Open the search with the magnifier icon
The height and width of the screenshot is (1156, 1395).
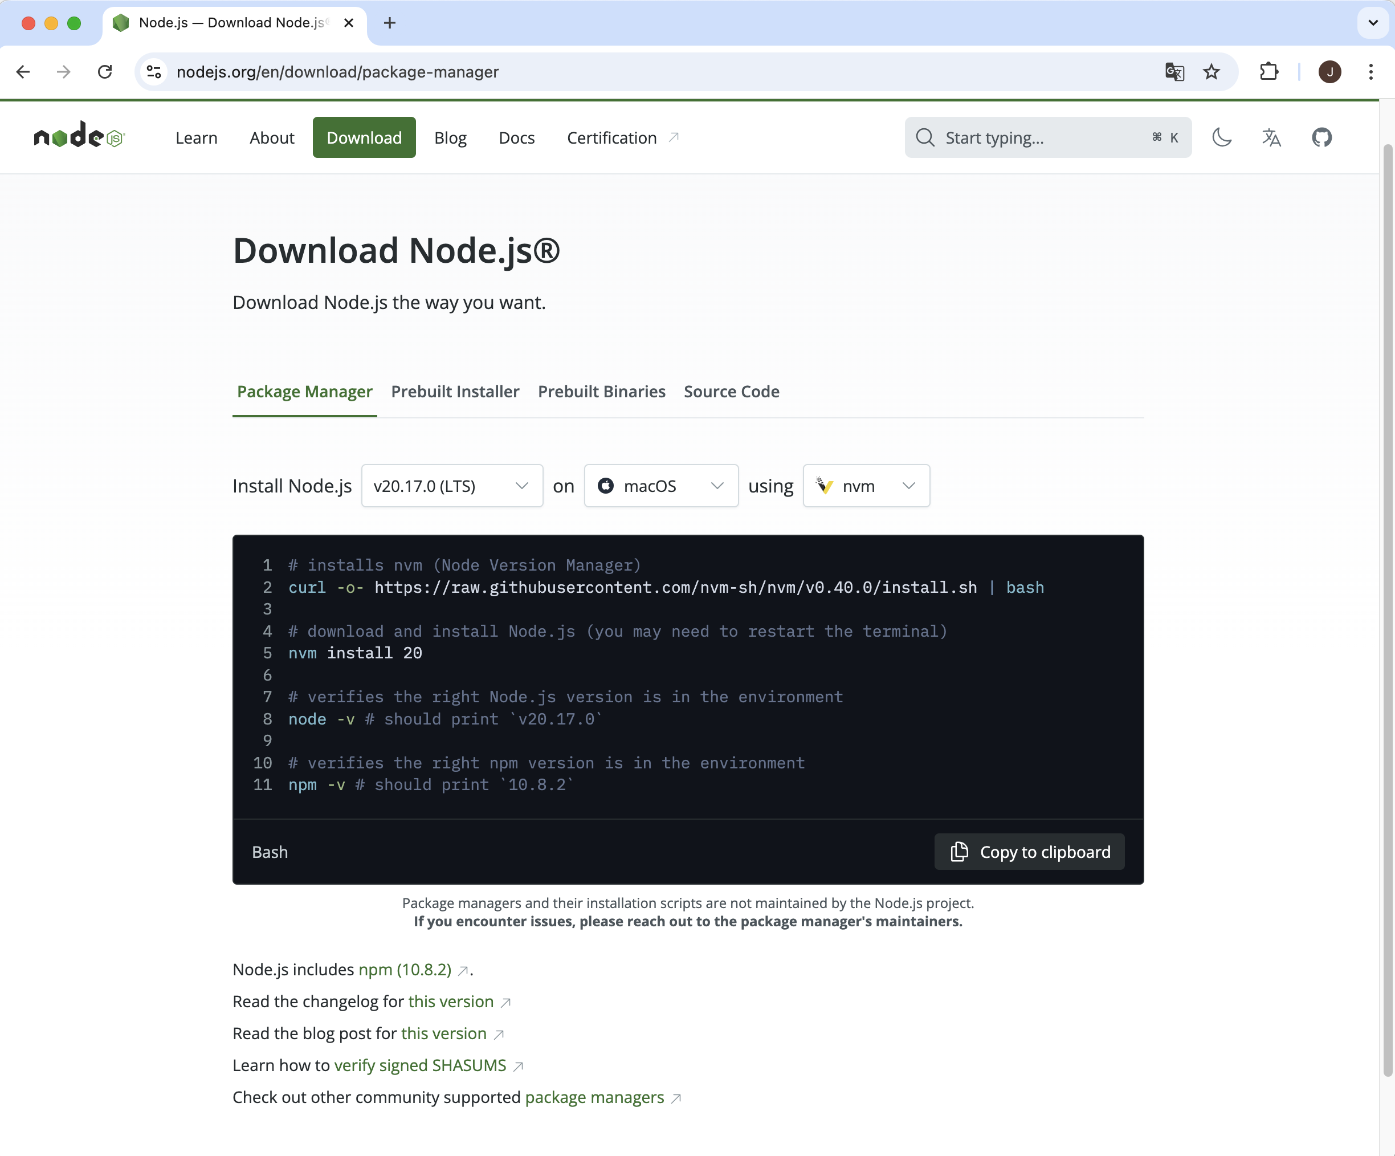click(x=925, y=137)
